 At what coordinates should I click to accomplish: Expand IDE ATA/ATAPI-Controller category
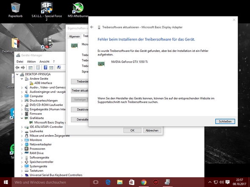tap(22, 127)
